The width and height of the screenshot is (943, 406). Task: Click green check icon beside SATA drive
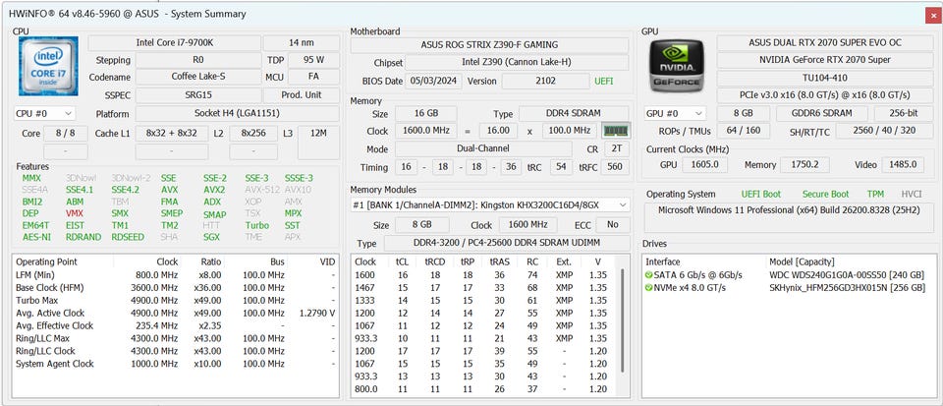click(x=649, y=275)
